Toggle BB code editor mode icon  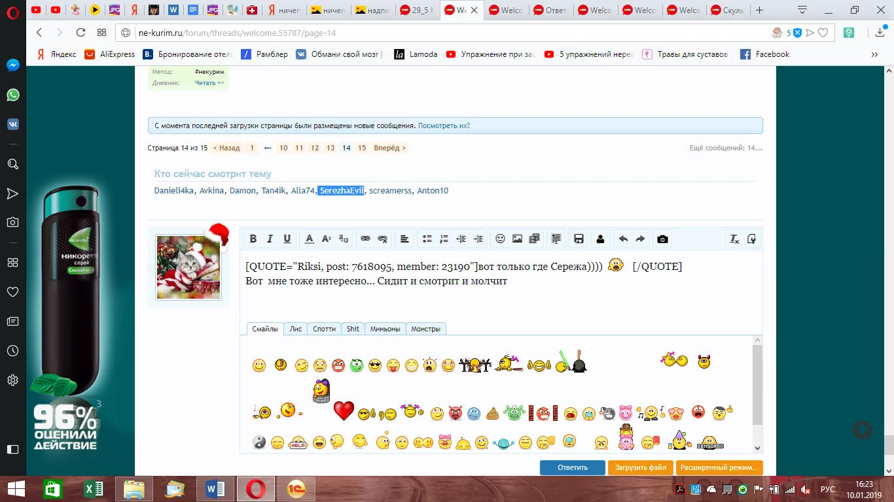point(751,239)
